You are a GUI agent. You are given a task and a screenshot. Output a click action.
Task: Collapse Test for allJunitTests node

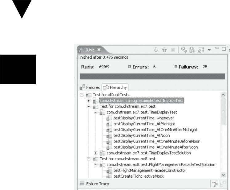(x=82, y=95)
